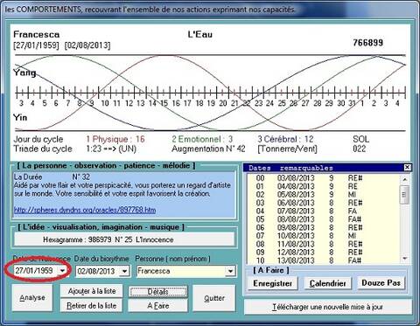Select row 01 dated 04/08/2013
The image size is (420, 326).
coord(323,186)
